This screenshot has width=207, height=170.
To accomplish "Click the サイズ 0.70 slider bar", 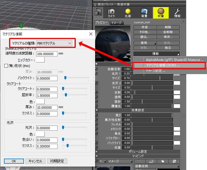I will coord(152,78).
